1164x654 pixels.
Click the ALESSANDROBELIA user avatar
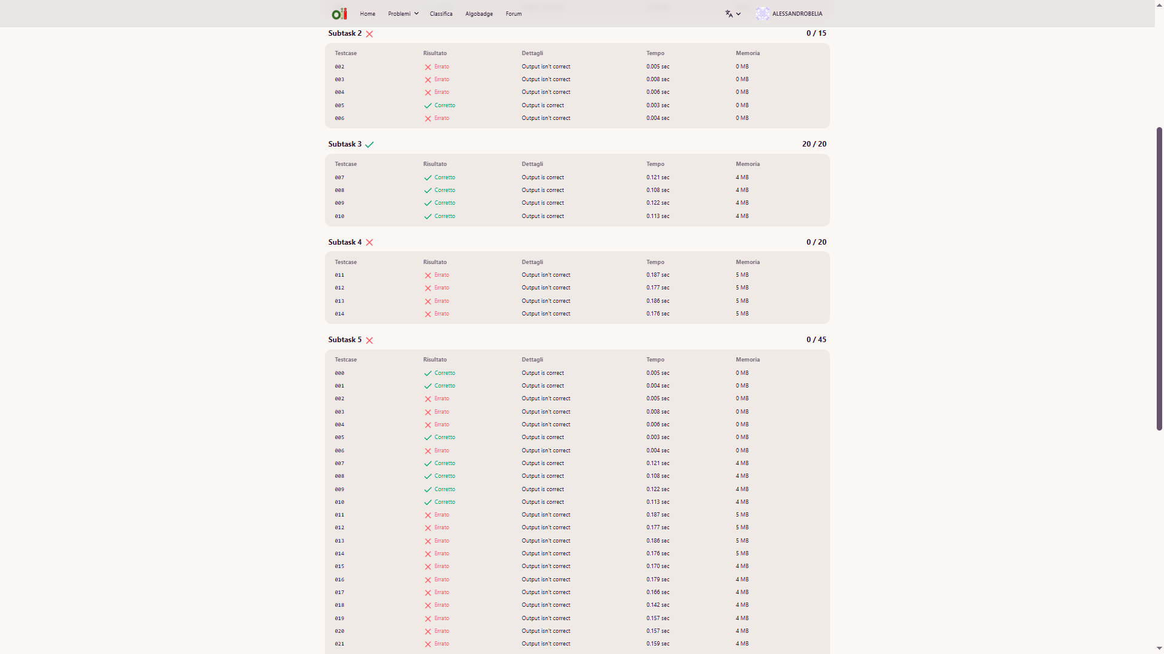[762, 13]
